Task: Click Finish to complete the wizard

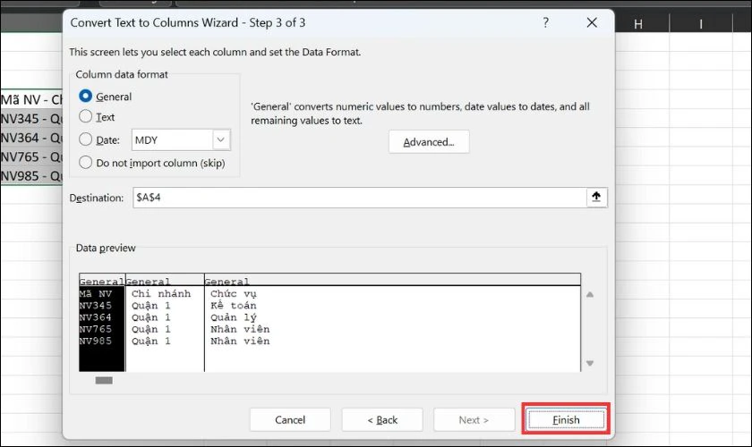Action: [x=565, y=419]
